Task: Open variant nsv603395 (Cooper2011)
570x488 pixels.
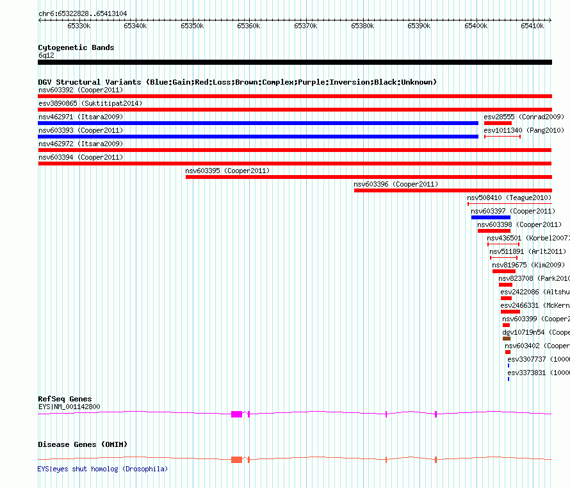Action: [x=227, y=171]
